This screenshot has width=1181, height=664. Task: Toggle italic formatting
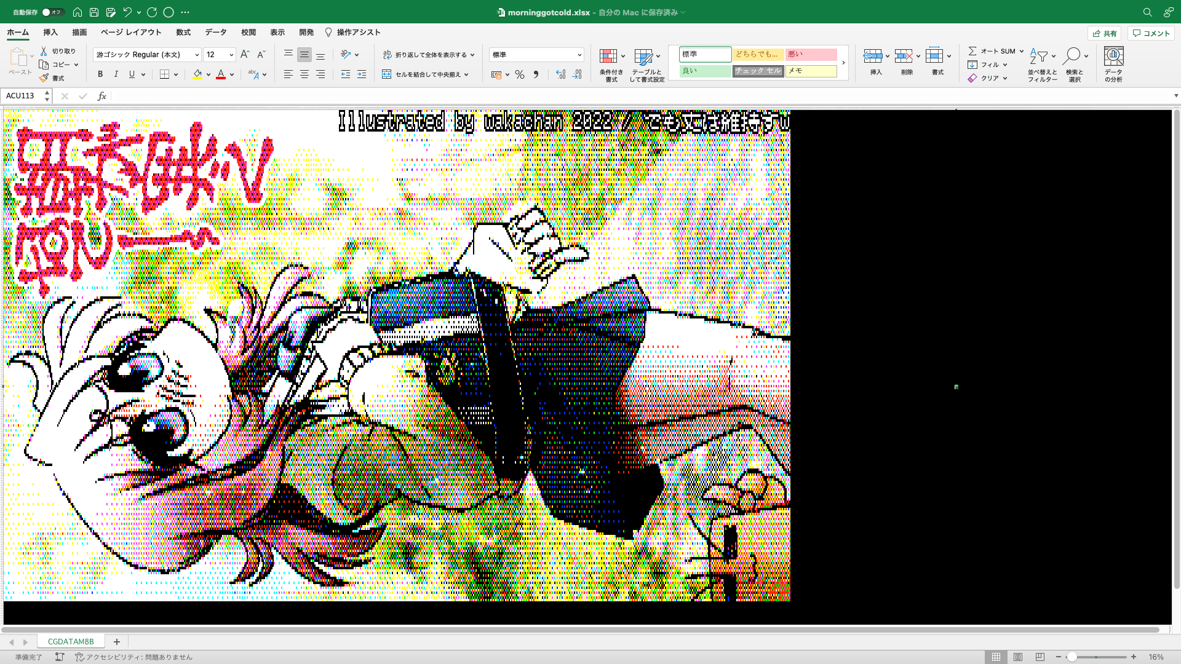click(116, 74)
